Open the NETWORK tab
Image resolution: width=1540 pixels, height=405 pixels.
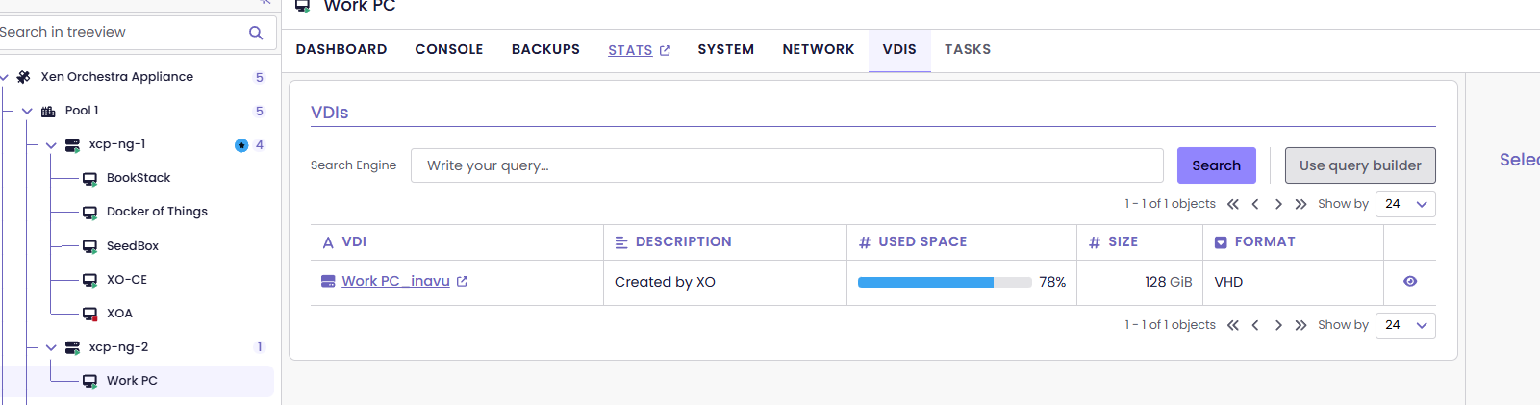pos(818,49)
